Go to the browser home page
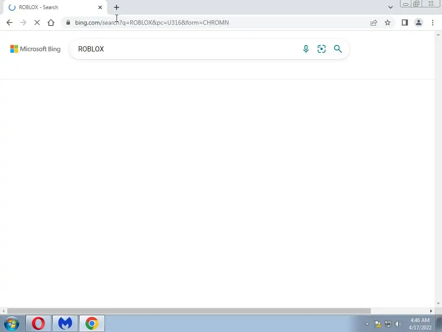The height and width of the screenshot is (332, 442). tap(51, 22)
